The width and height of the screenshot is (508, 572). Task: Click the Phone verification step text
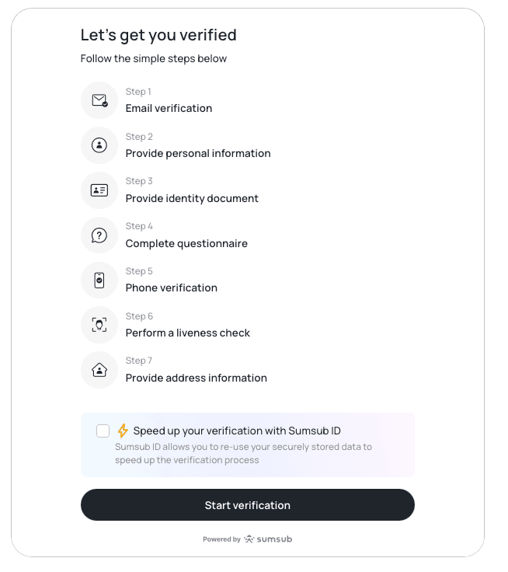pos(171,288)
